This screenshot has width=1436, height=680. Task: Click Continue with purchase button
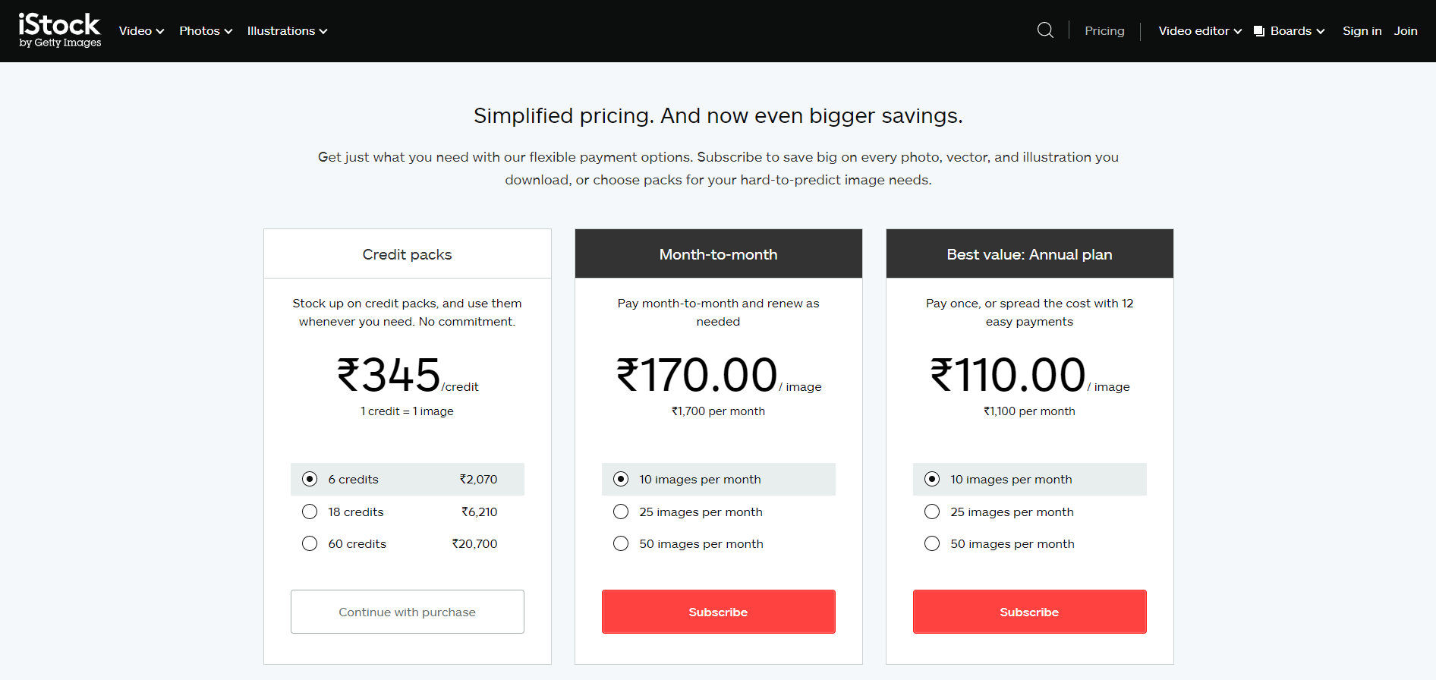408,612
